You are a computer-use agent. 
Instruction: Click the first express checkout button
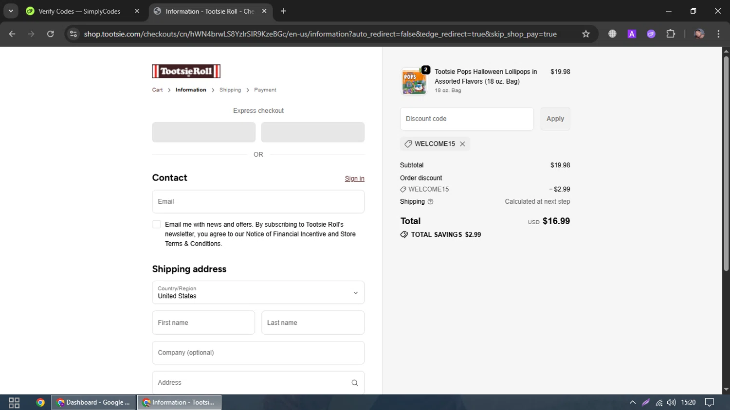coord(203,132)
